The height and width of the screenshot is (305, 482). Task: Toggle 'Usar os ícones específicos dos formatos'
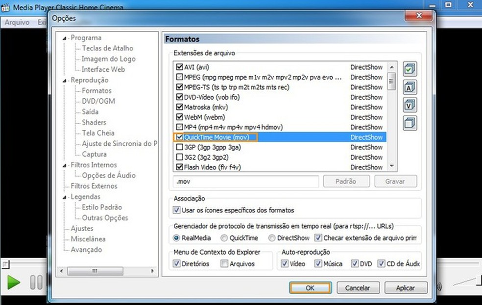(x=176, y=210)
